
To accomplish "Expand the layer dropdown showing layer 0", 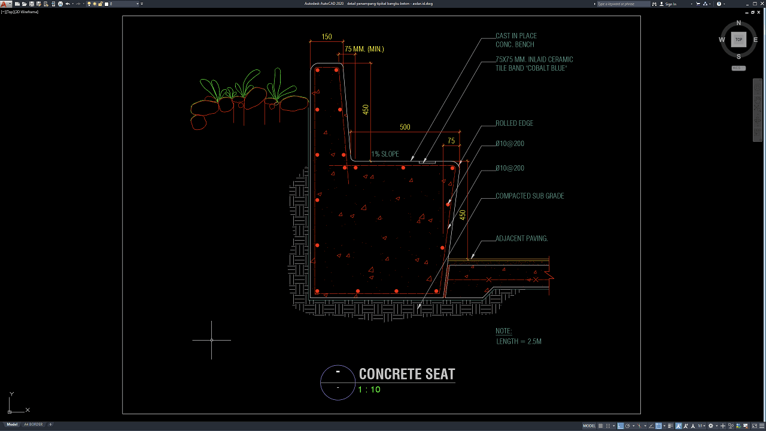I will point(138,4).
